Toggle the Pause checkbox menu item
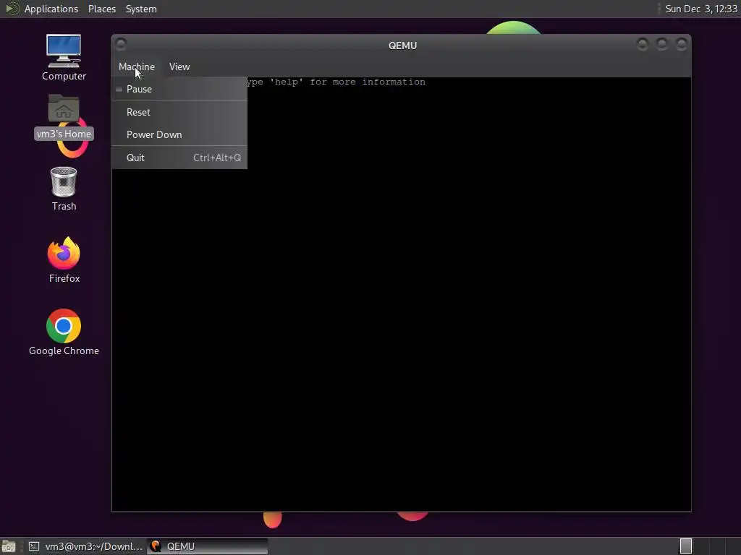The width and height of the screenshot is (741, 555). point(179,89)
